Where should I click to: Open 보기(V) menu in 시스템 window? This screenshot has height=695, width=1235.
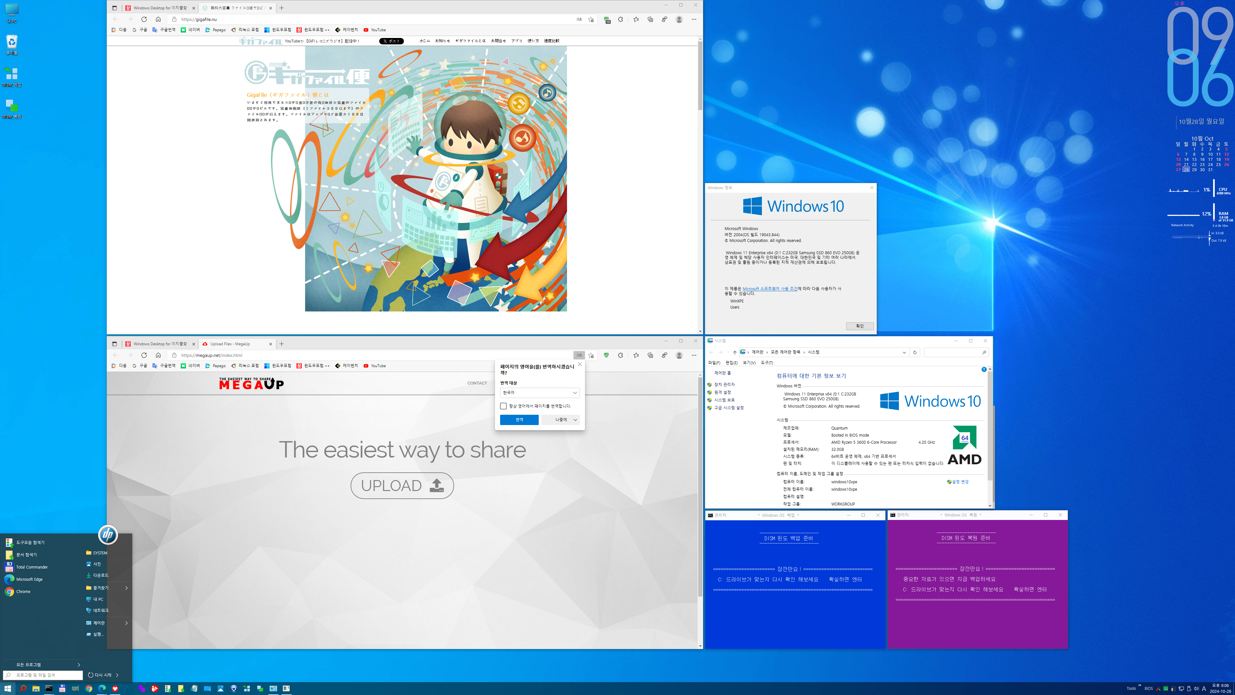pyautogui.click(x=749, y=363)
